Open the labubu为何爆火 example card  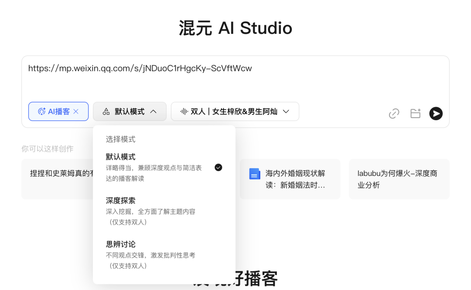[x=399, y=179]
